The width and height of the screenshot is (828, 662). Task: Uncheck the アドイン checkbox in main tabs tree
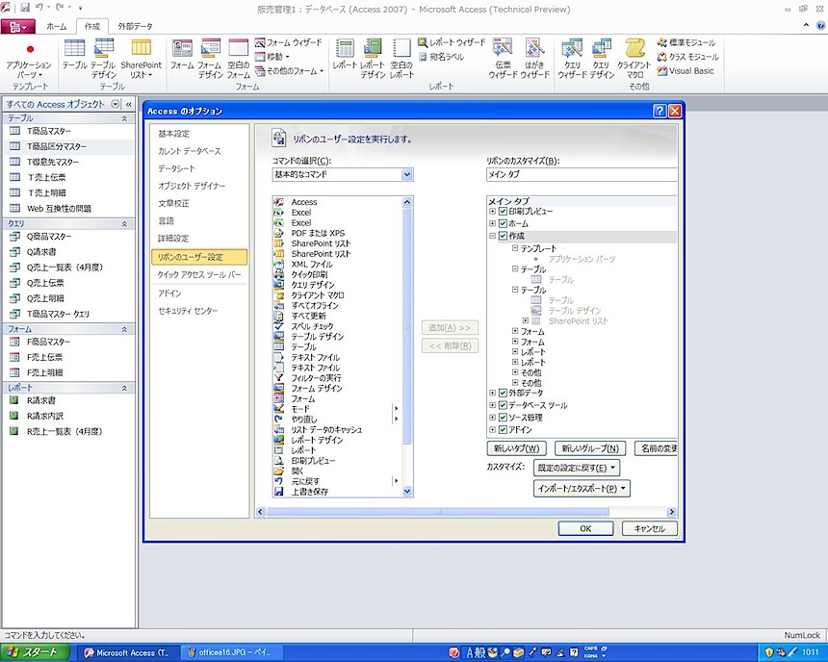tap(503, 430)
